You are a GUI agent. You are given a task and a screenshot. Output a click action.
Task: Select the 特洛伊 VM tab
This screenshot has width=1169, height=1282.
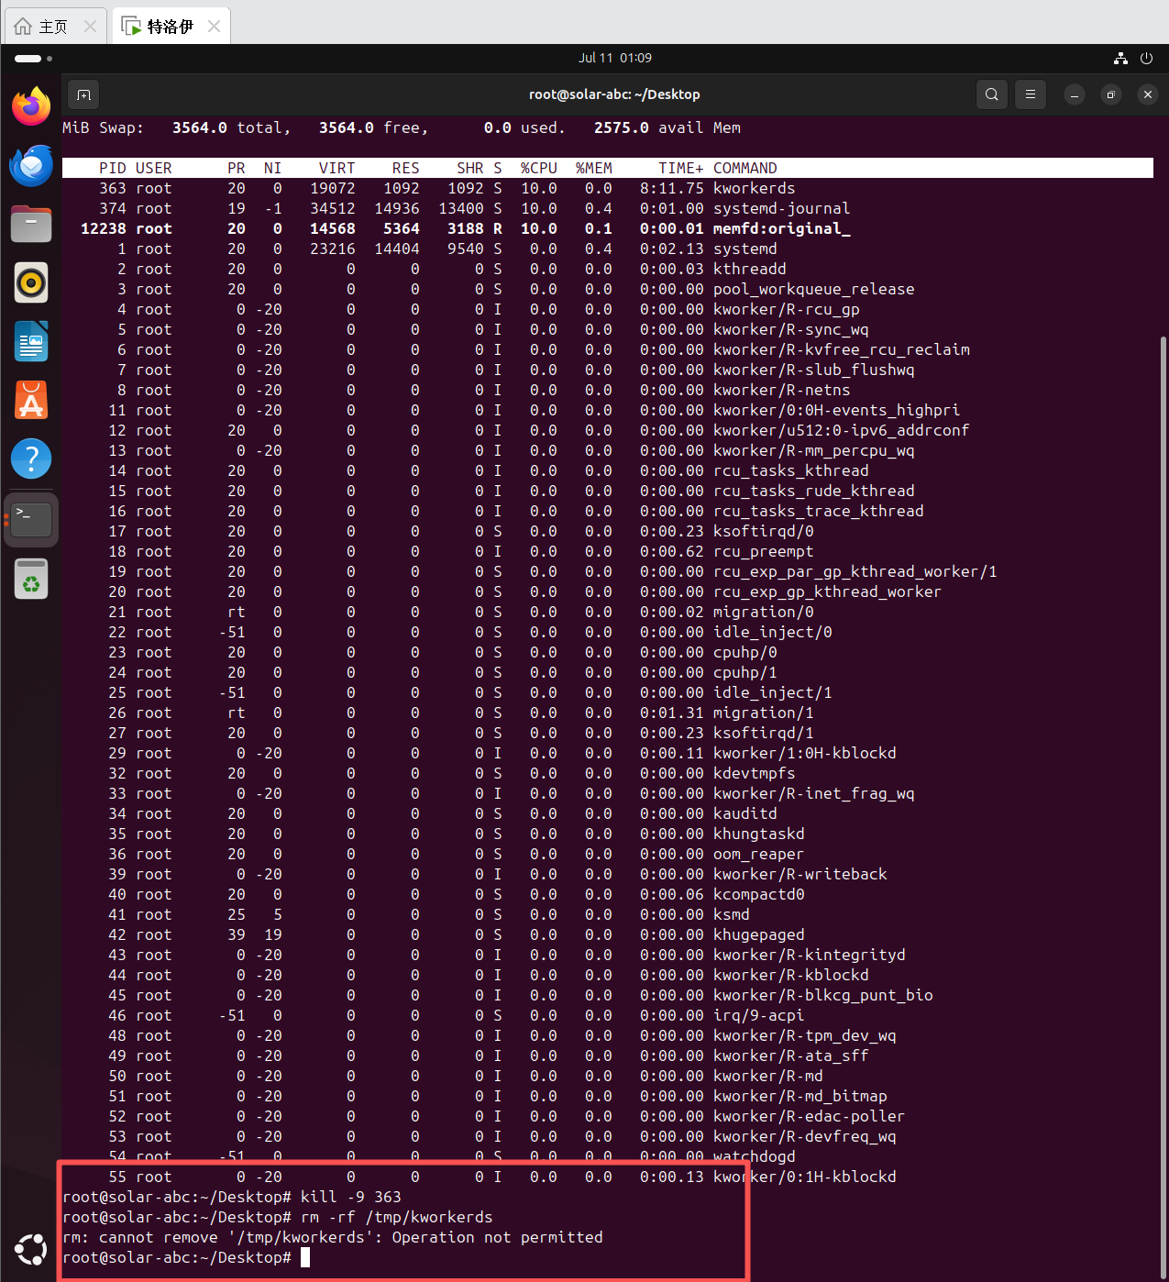171,26
